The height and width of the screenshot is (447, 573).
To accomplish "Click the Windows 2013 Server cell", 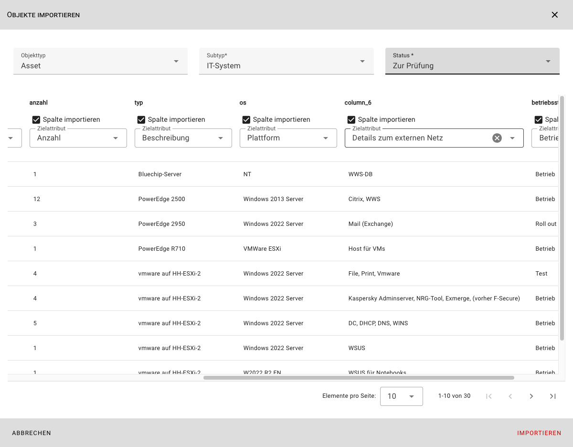I will [274, 199].
